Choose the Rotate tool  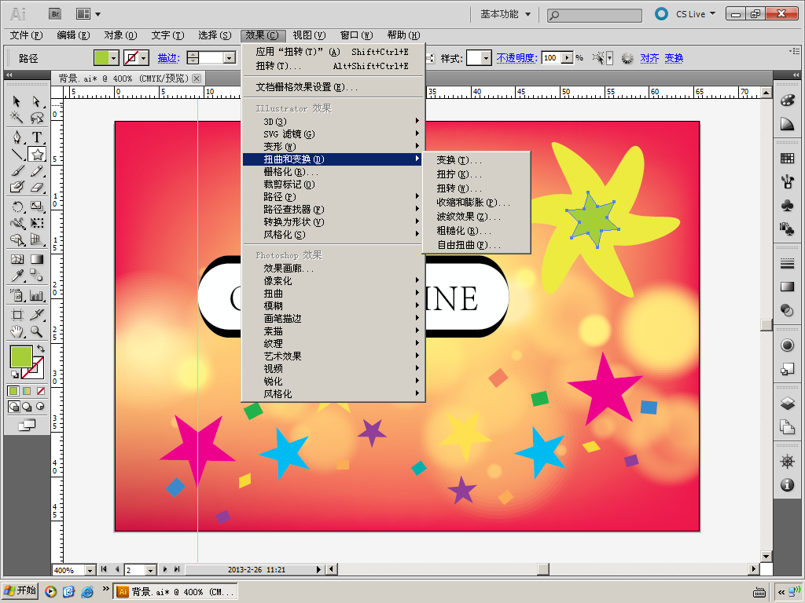click(x=17, y=206)
